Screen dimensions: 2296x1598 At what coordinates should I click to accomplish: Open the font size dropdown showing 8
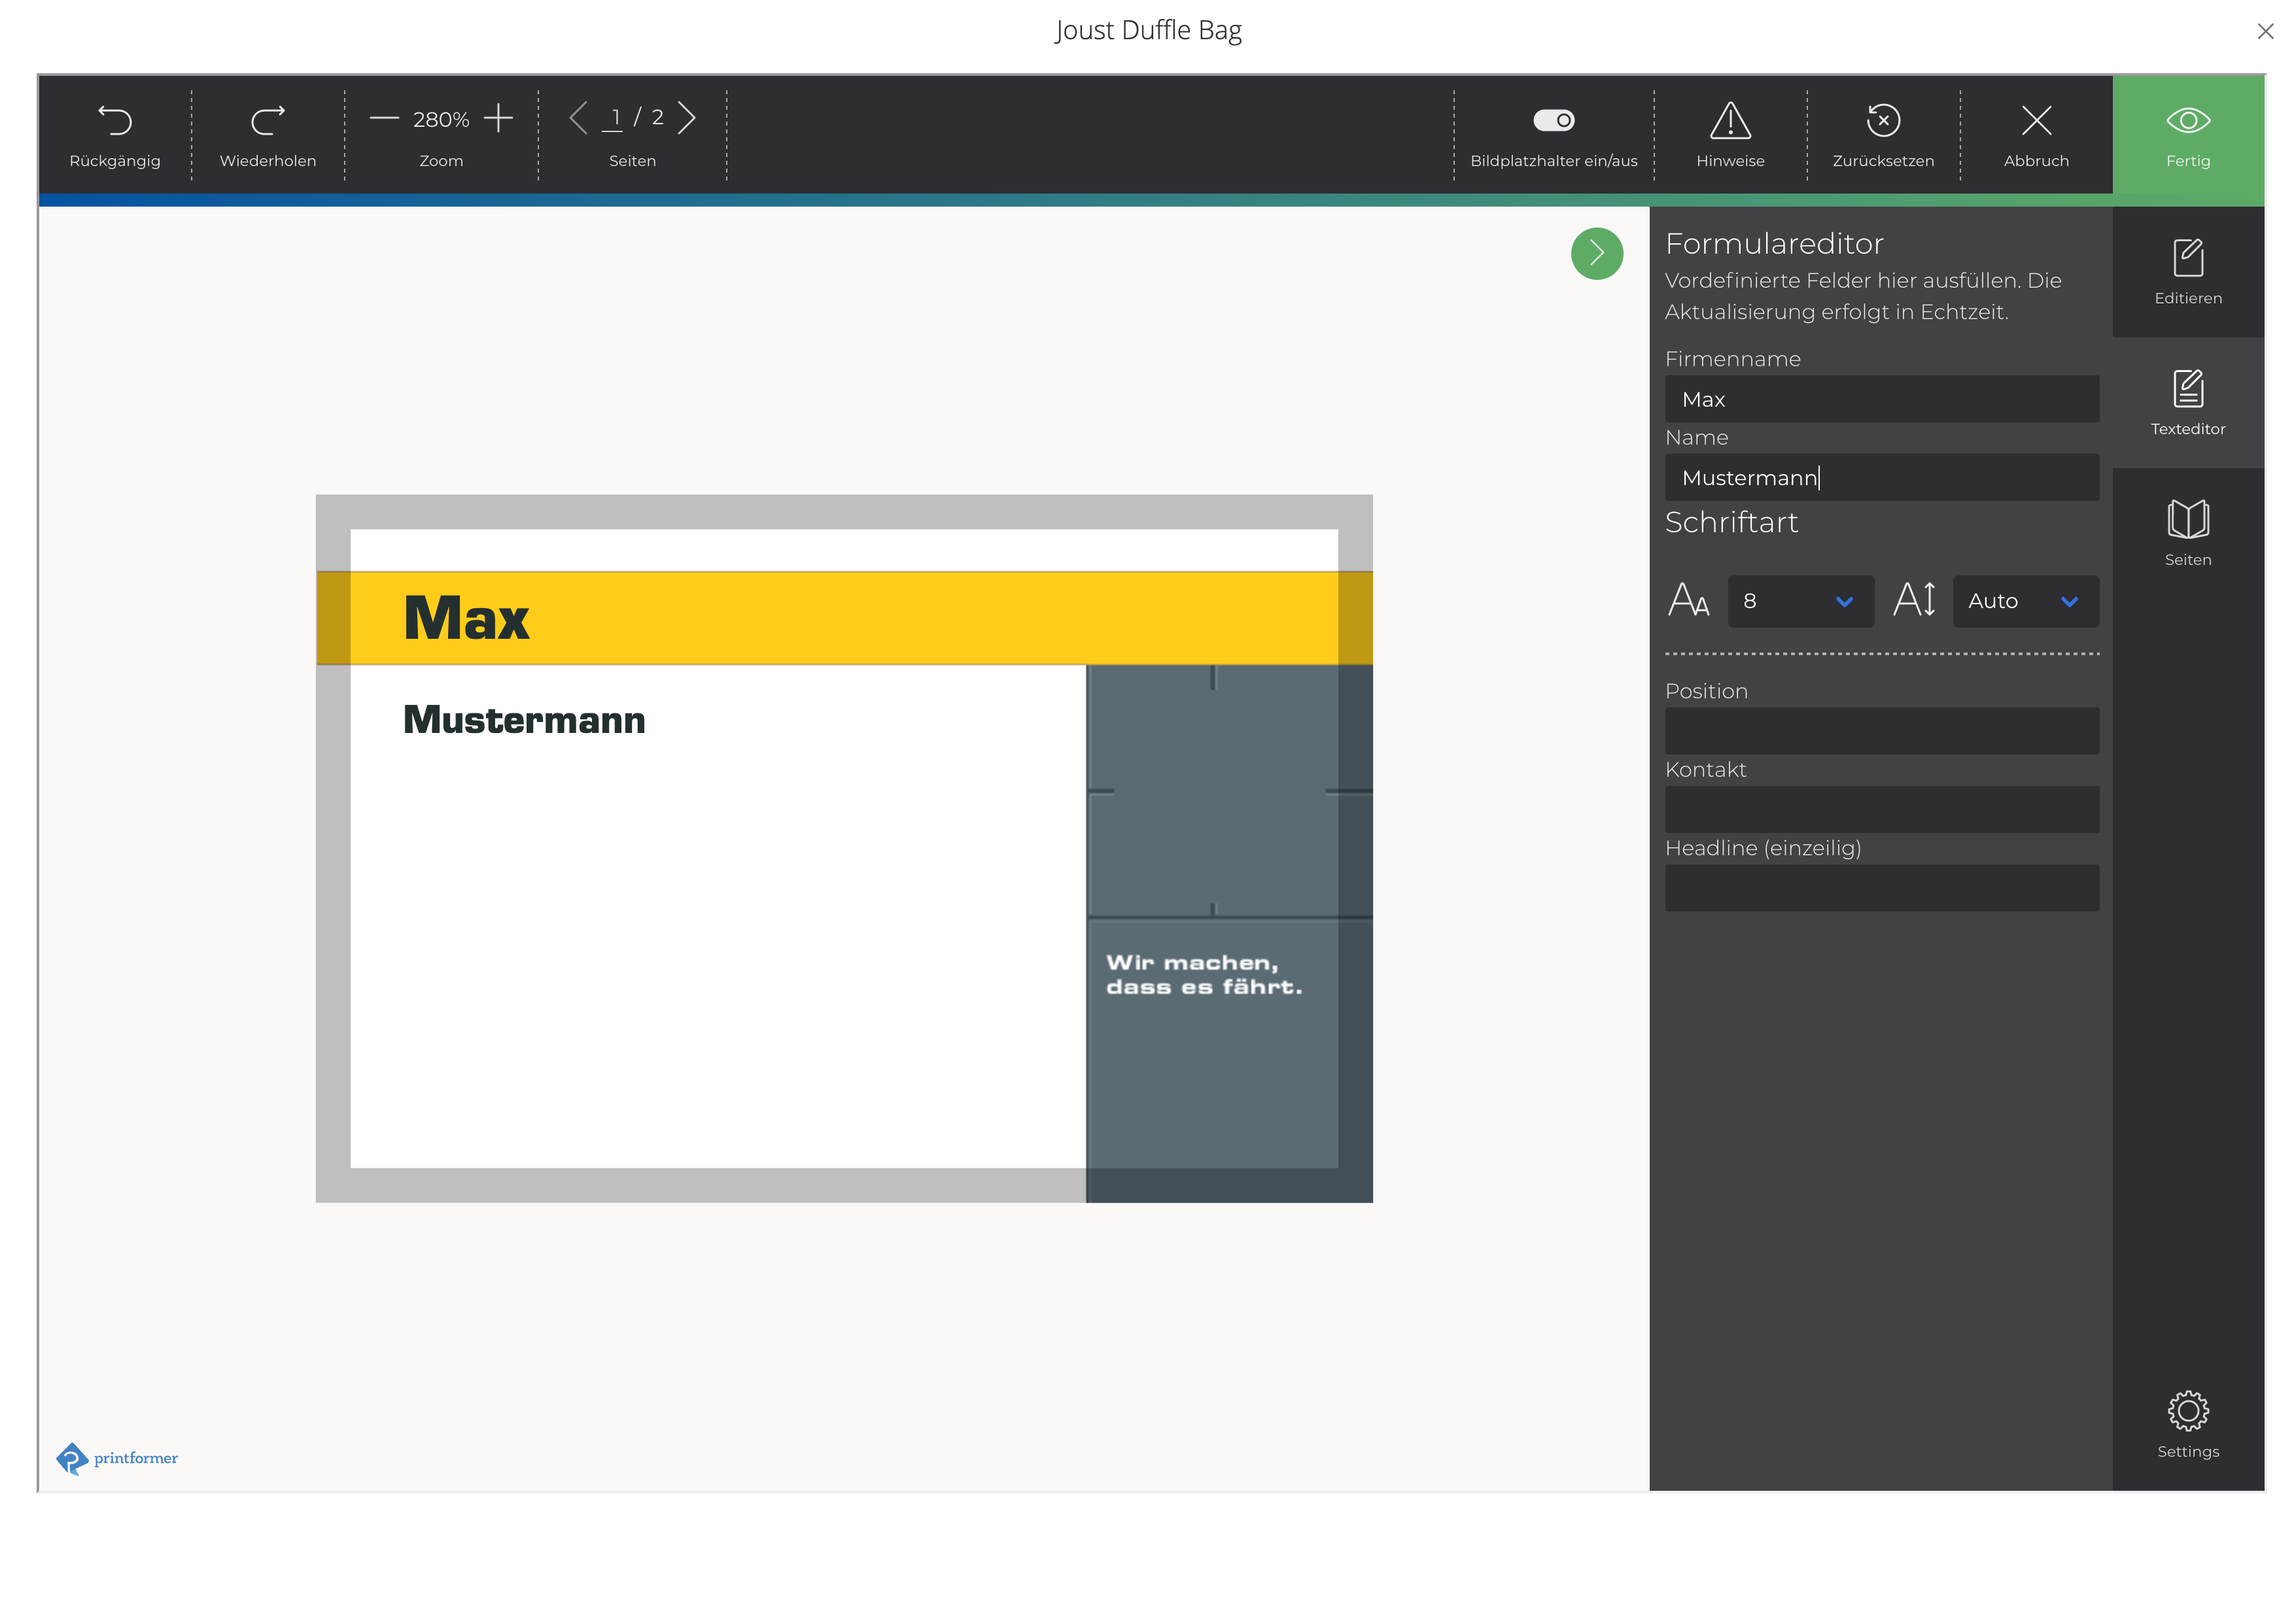coord(1800,602)
